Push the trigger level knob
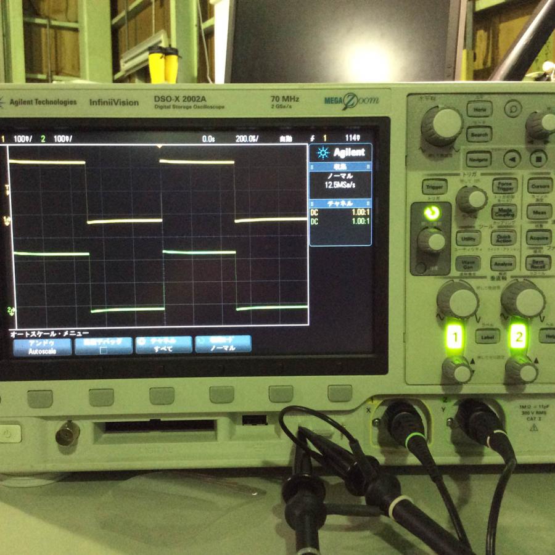The height and width of the screenshot is (555, 555). click(x=472, y=199)
